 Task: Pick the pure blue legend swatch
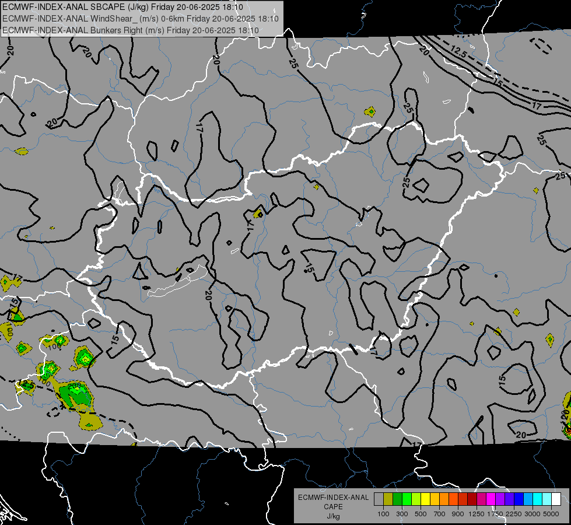point(519,499)
